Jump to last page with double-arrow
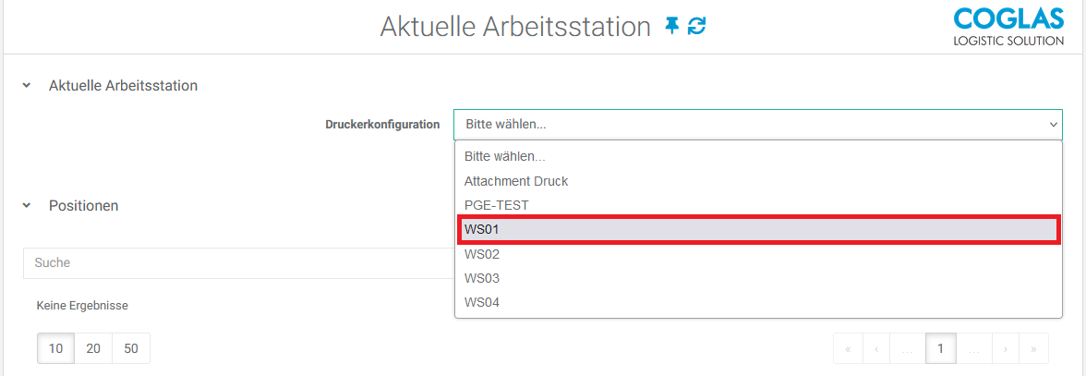The image size is (1086, 376). click(x=1033, y=348)
